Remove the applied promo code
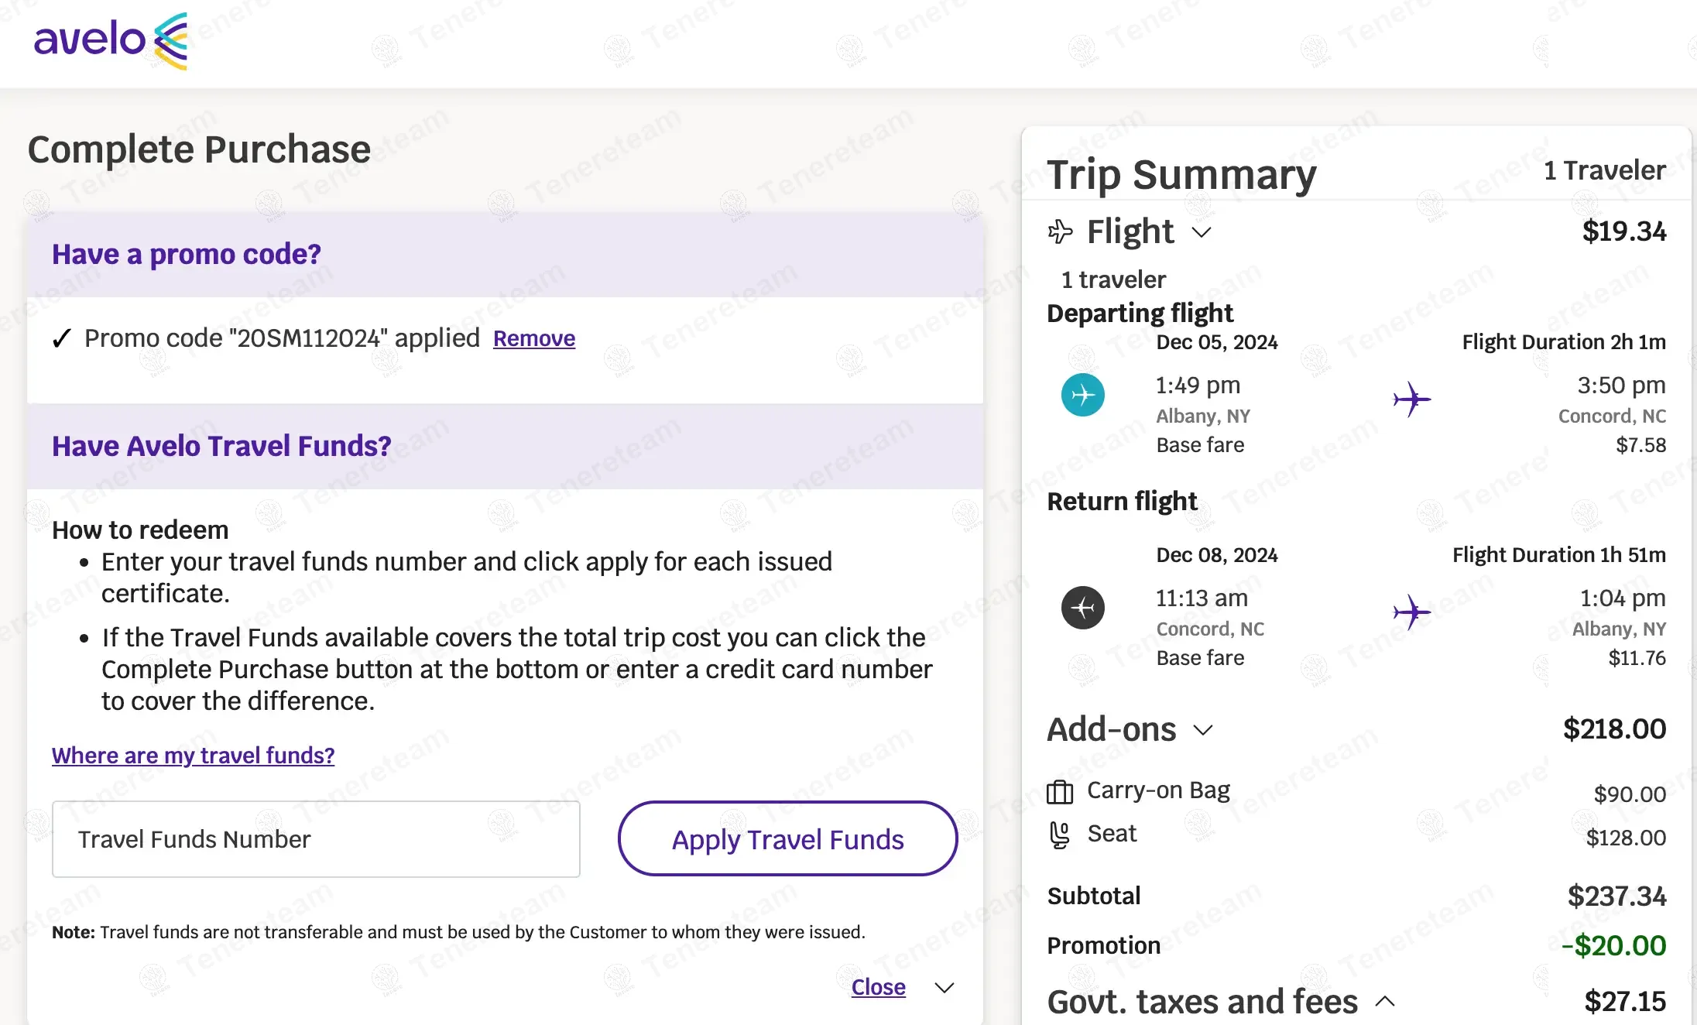Image resolution: width=1697 pixels, height=1025 pixels. tap(534, 339)
